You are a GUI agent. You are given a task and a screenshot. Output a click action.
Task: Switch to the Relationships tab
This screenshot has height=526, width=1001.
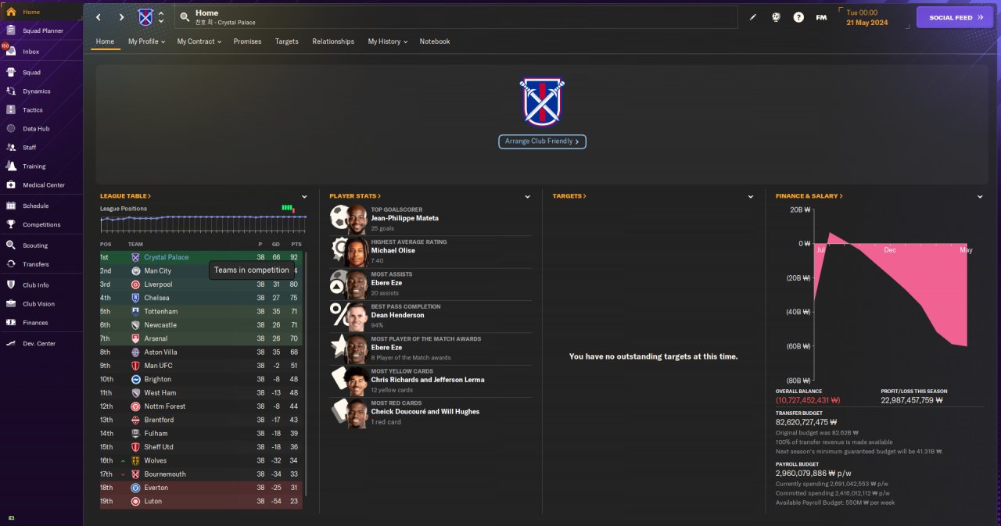coord(333,41)
